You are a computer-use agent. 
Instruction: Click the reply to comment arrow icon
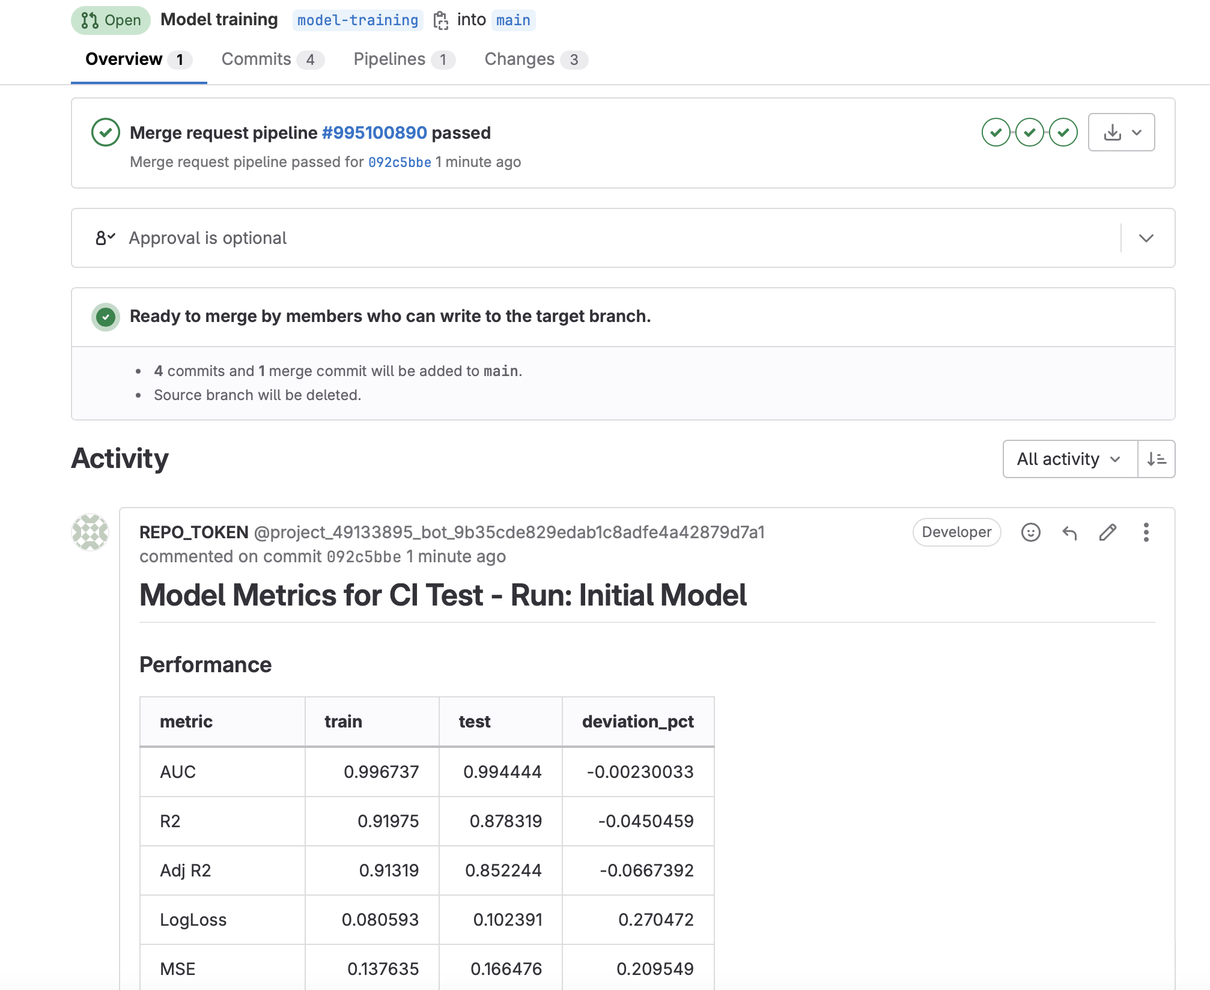click(x=1069, y=532)
